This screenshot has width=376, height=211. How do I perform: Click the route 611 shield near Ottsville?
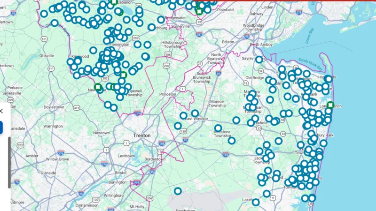tap(44, 39)
